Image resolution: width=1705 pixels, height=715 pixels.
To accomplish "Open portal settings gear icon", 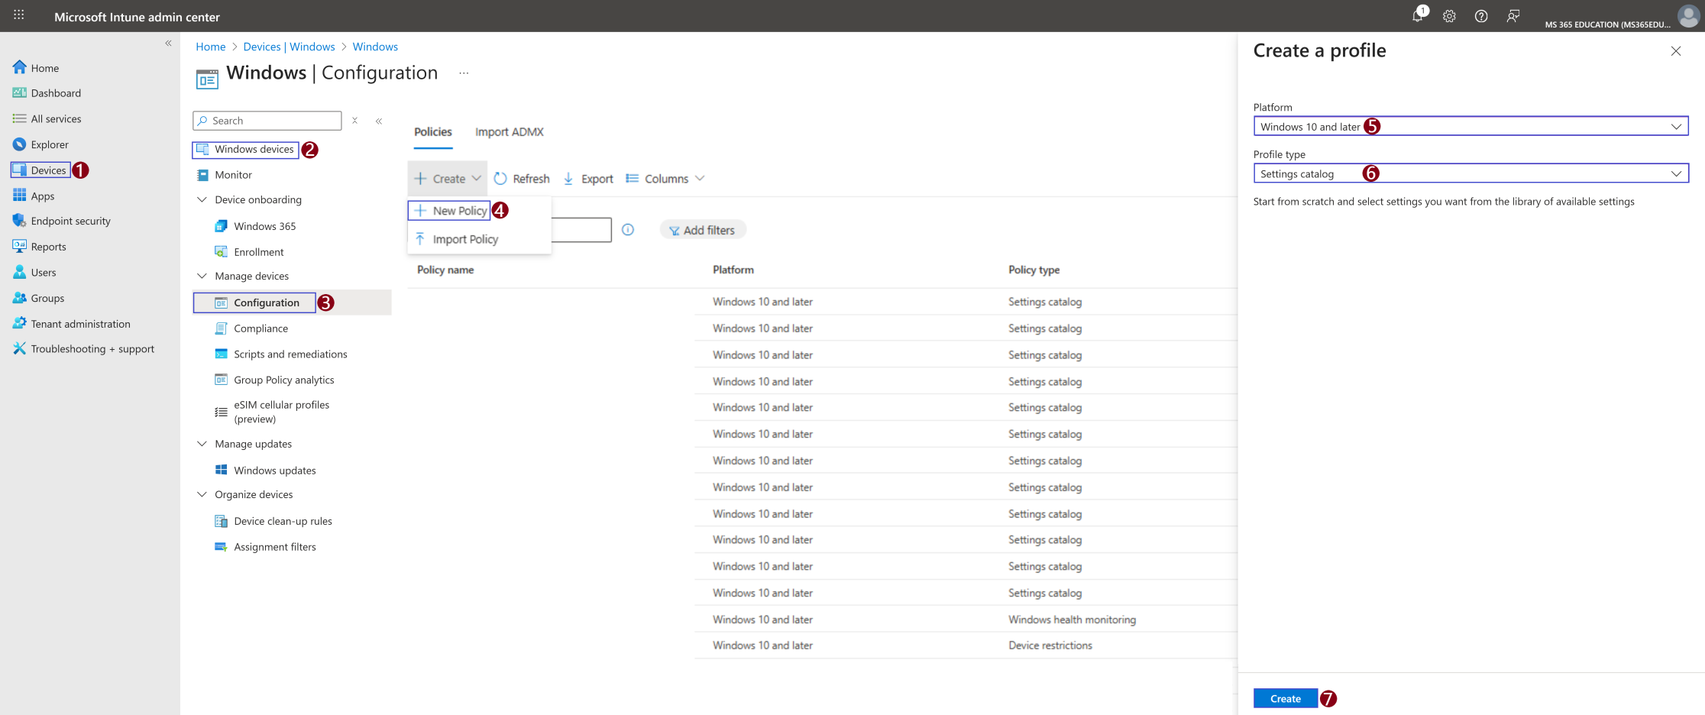I will 1449,16.
